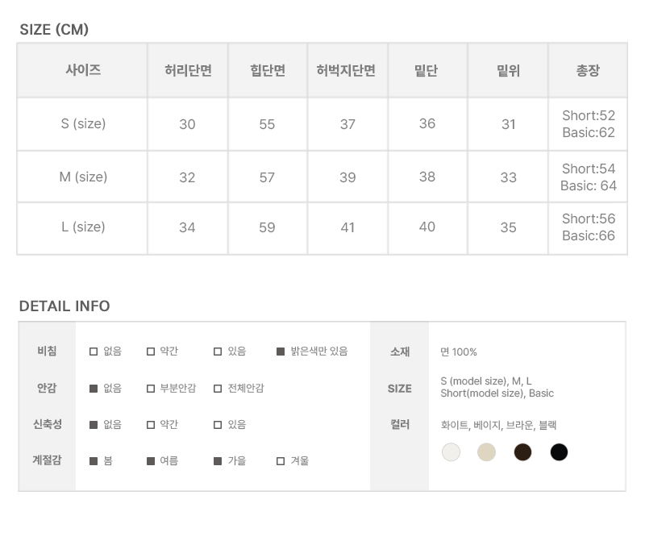Viewport: 645px width, 541px height.
Task: Click the 총장 column header
Action: (x=588, y=71)
